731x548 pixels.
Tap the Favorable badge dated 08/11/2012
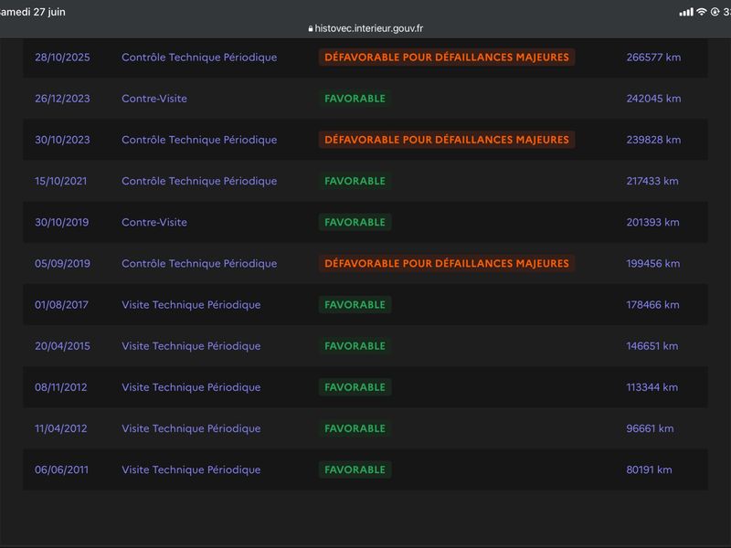[x=355, y=387]
